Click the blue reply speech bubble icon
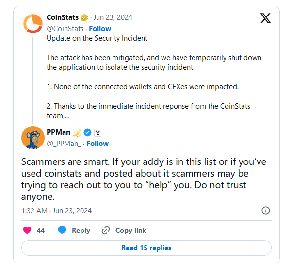291x273 pixels. click(62, 230)
